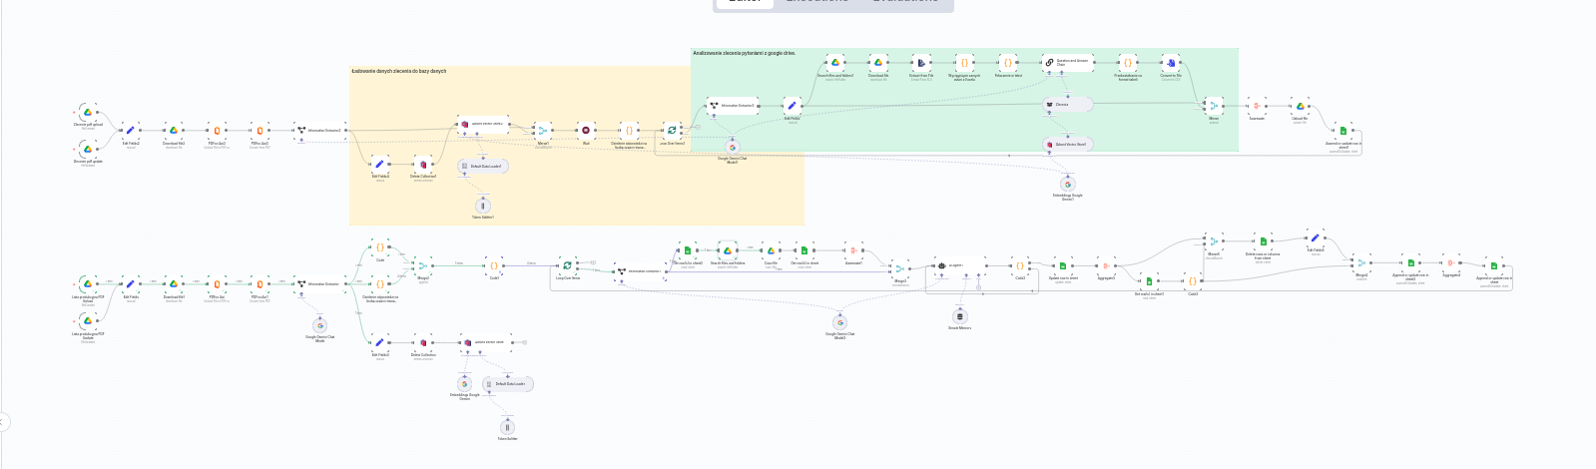Open the Default Data Loader1 sub-node
This screenshot has width=1596, height=469.
click(483, 167)
